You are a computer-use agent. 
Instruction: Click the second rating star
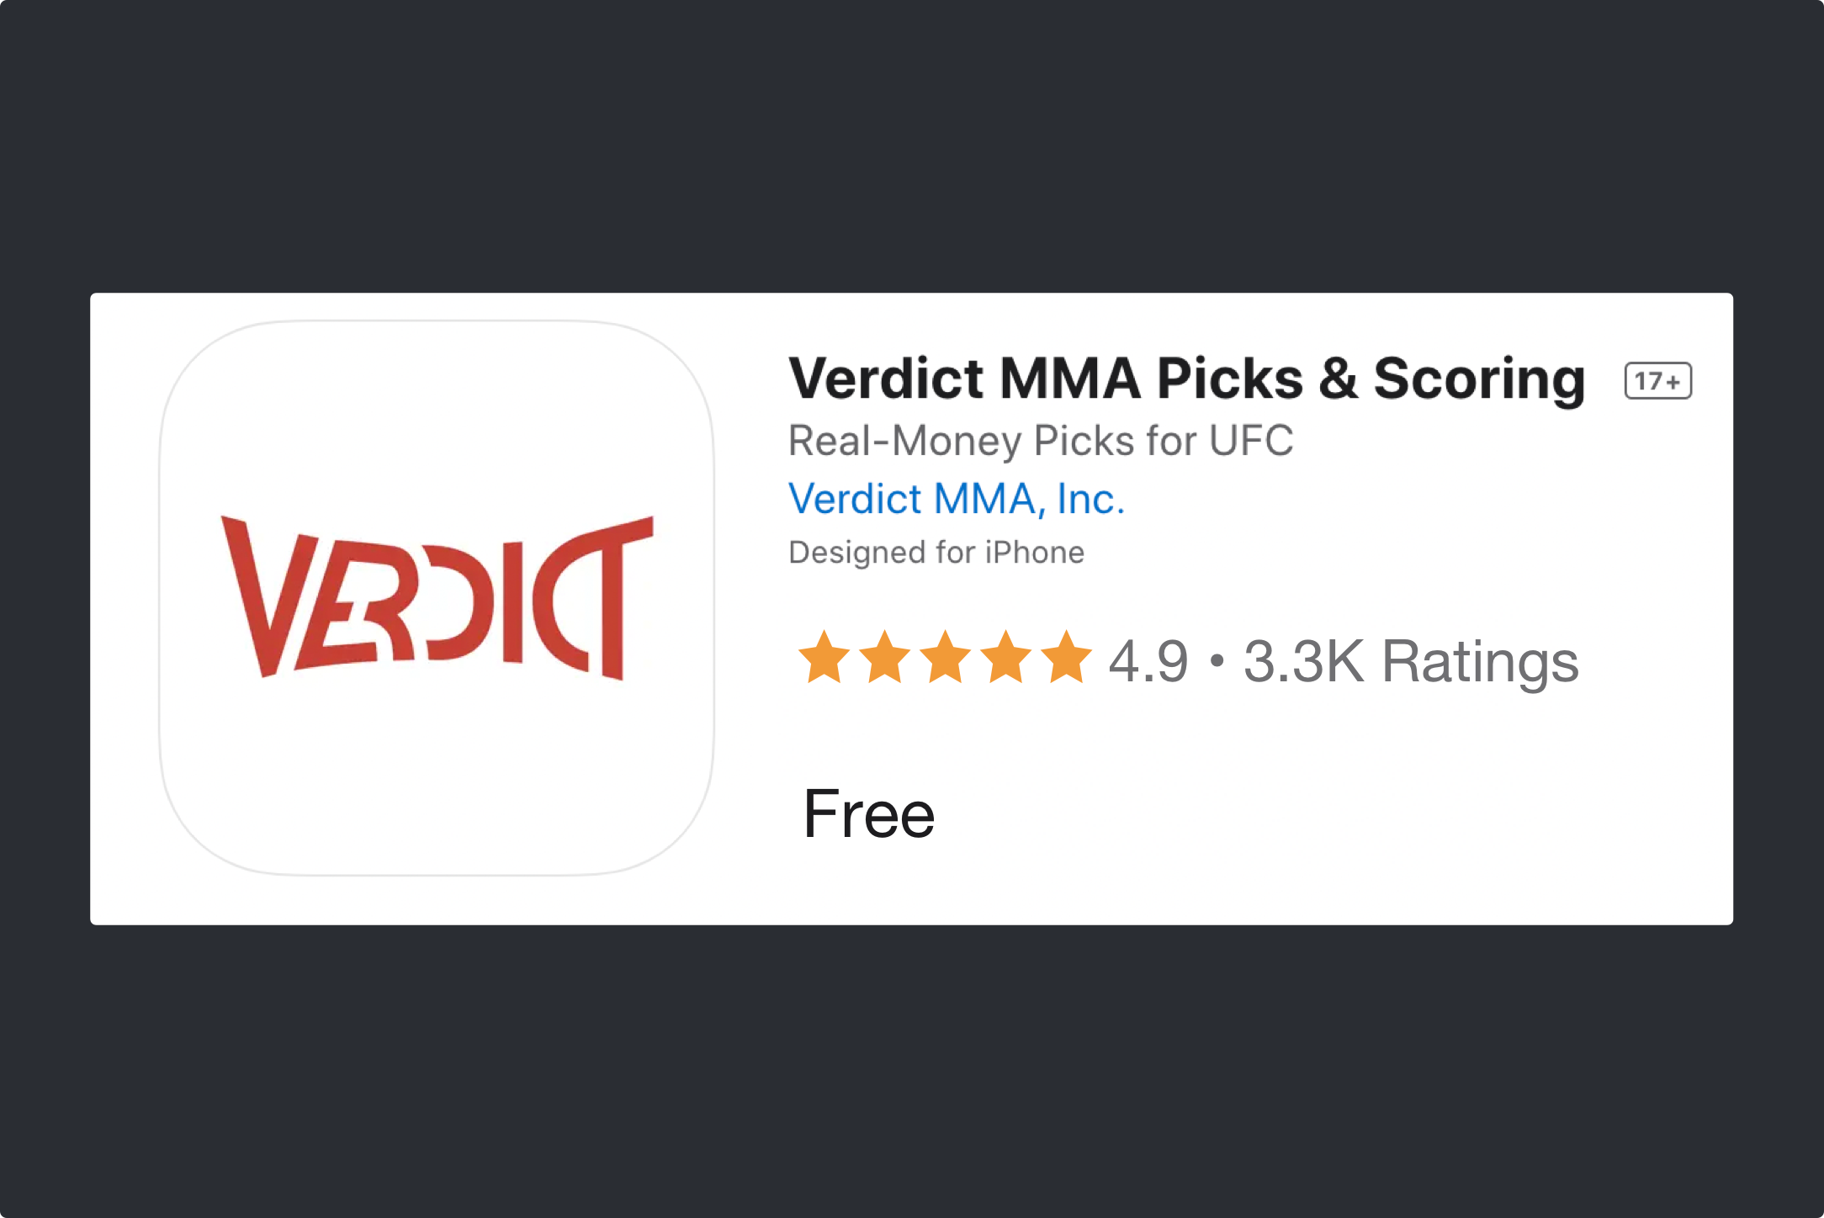[x=884, y=659]
